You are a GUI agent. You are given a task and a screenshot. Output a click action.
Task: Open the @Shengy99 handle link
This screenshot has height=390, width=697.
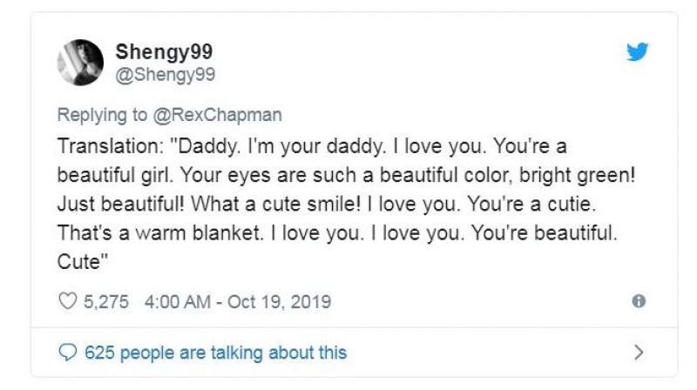click(x=166, y=74)
